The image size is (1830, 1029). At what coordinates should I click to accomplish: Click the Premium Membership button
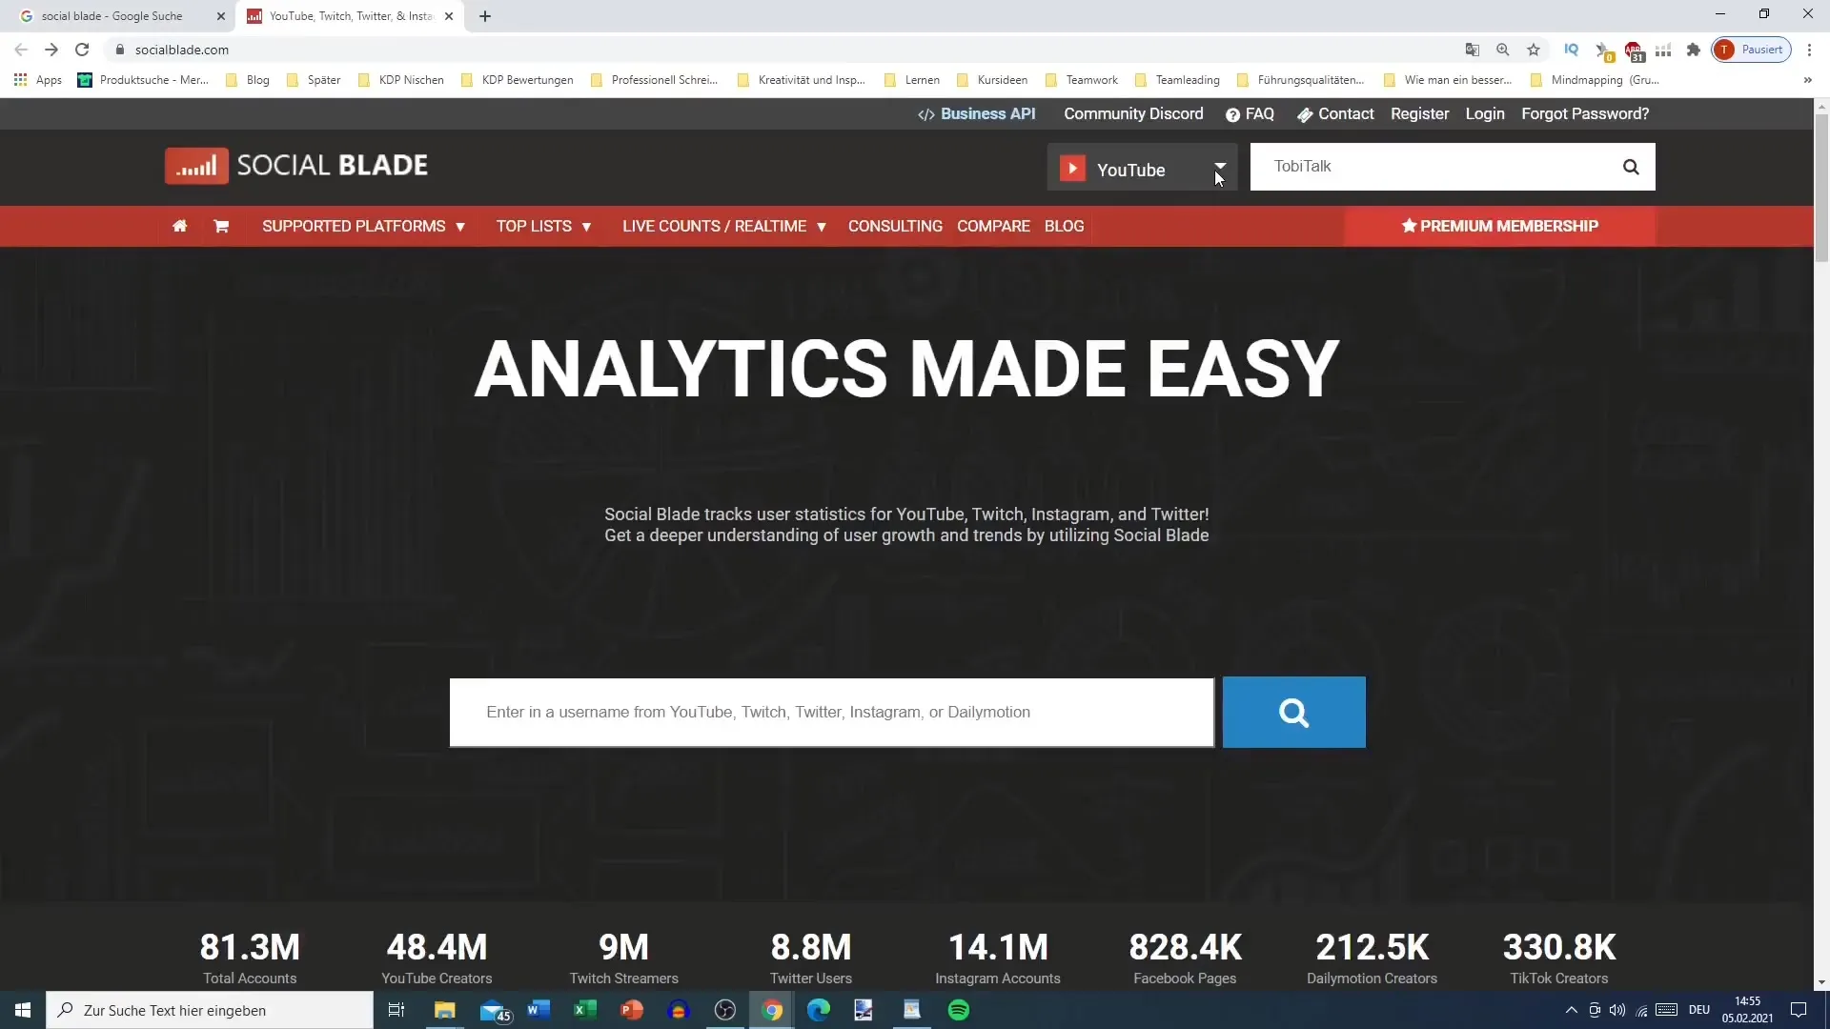click(x=1499, y=226)
